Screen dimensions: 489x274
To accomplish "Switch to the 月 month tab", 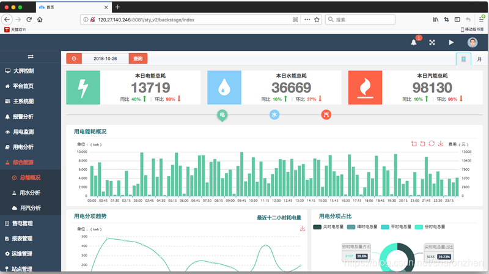I will 479,59.
